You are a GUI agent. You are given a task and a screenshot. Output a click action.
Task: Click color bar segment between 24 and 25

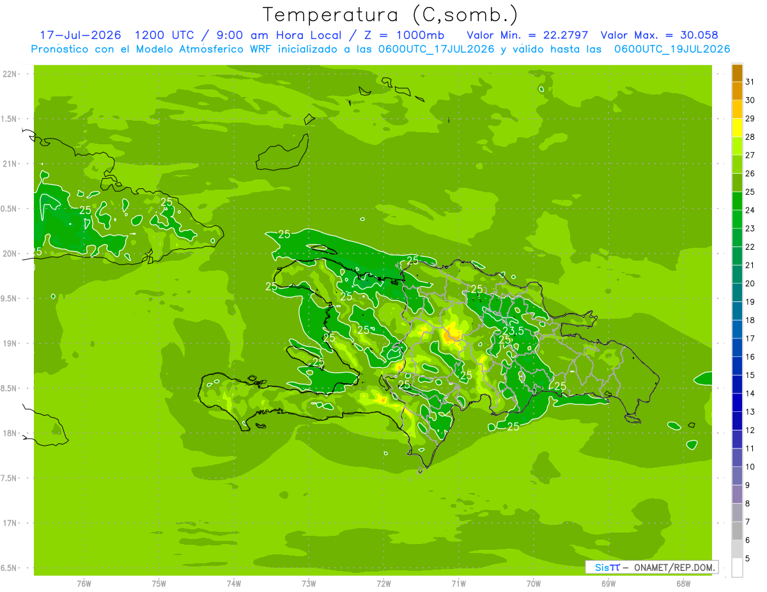pos(737,201)
